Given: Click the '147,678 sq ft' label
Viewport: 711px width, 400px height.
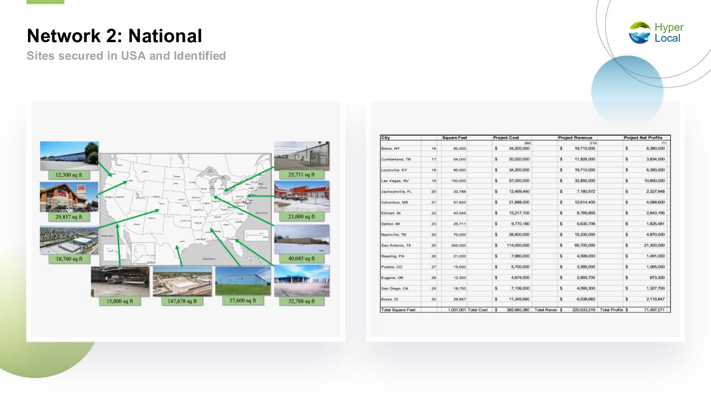Looking at the screenshot, I should [x=182, y=301].
